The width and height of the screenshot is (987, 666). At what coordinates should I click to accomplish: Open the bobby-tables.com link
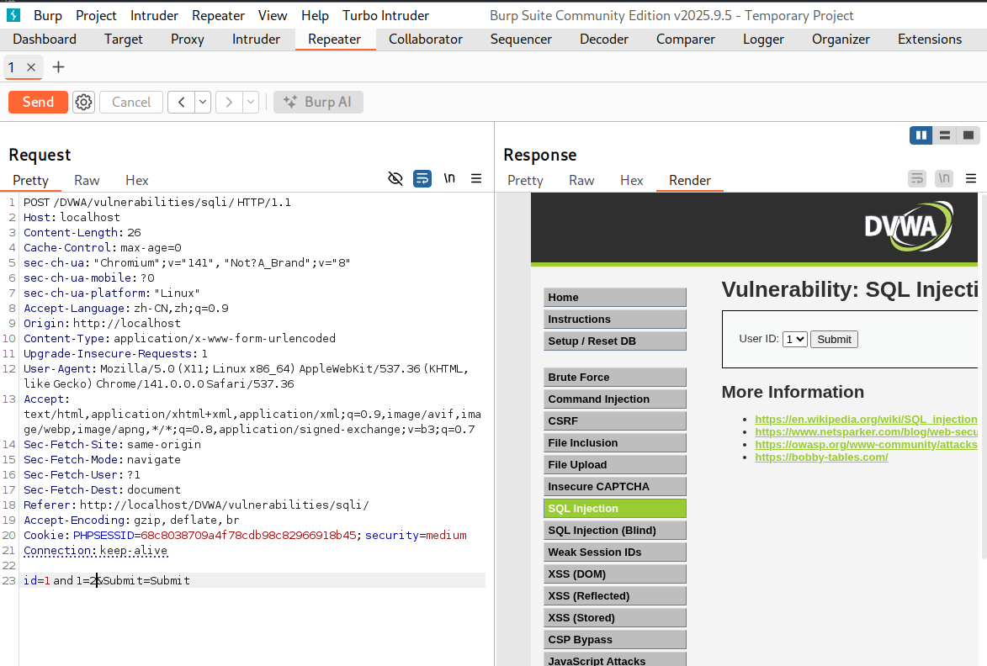click(821, 457)
